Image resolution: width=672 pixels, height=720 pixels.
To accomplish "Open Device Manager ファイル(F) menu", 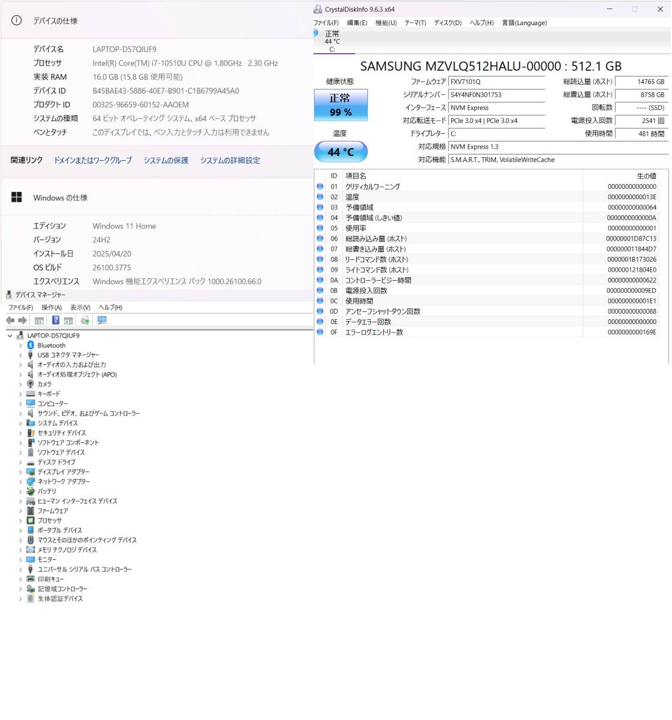I will coord(20,307).
